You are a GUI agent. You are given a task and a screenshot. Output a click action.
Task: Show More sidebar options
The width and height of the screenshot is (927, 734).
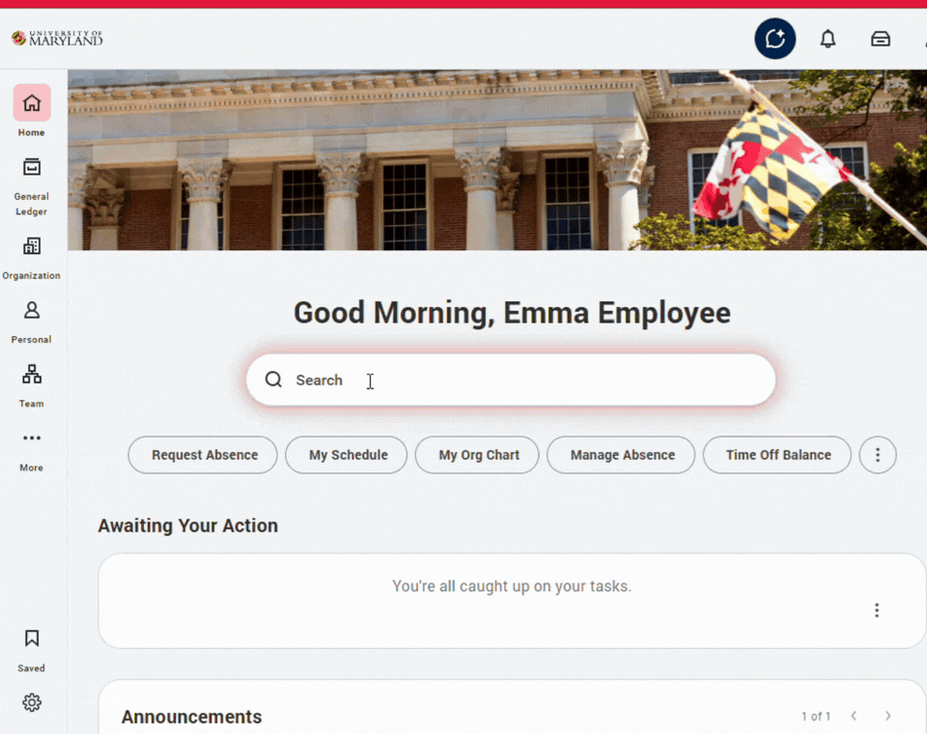pyautogui.click(x=31, y=452)
